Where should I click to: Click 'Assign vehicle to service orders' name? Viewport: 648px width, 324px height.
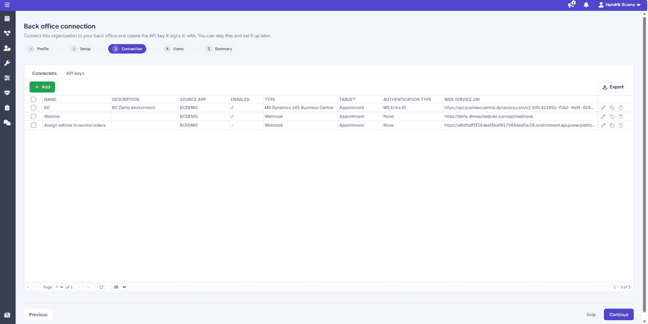(75, 125)
